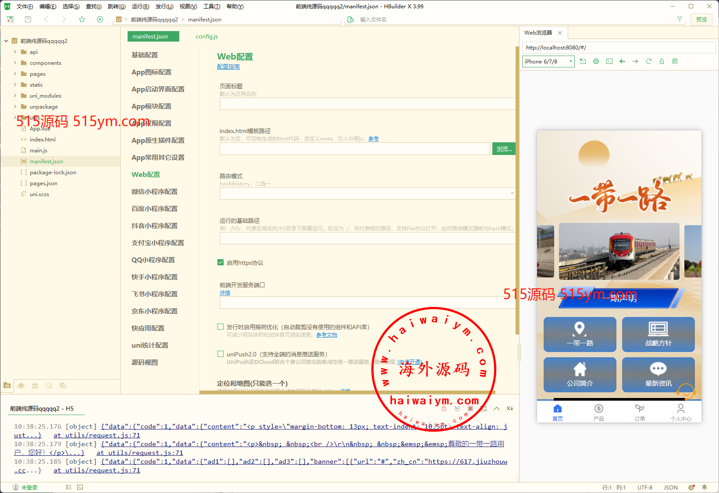
Task: Click the lock icon in browser toolbar
Action: [662, 61]
